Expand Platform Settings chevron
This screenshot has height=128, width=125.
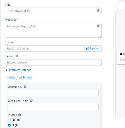pos(6,70)
